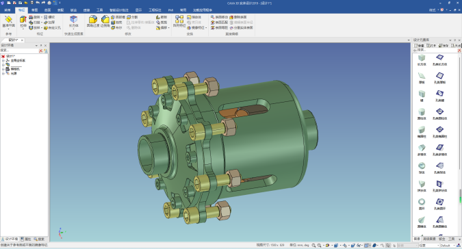
Task: Choose the Fillet (圆角过渡) tool
Action: (x=93, y=22)
